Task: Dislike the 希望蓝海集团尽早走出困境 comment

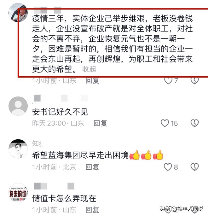Action: [194, 167]
